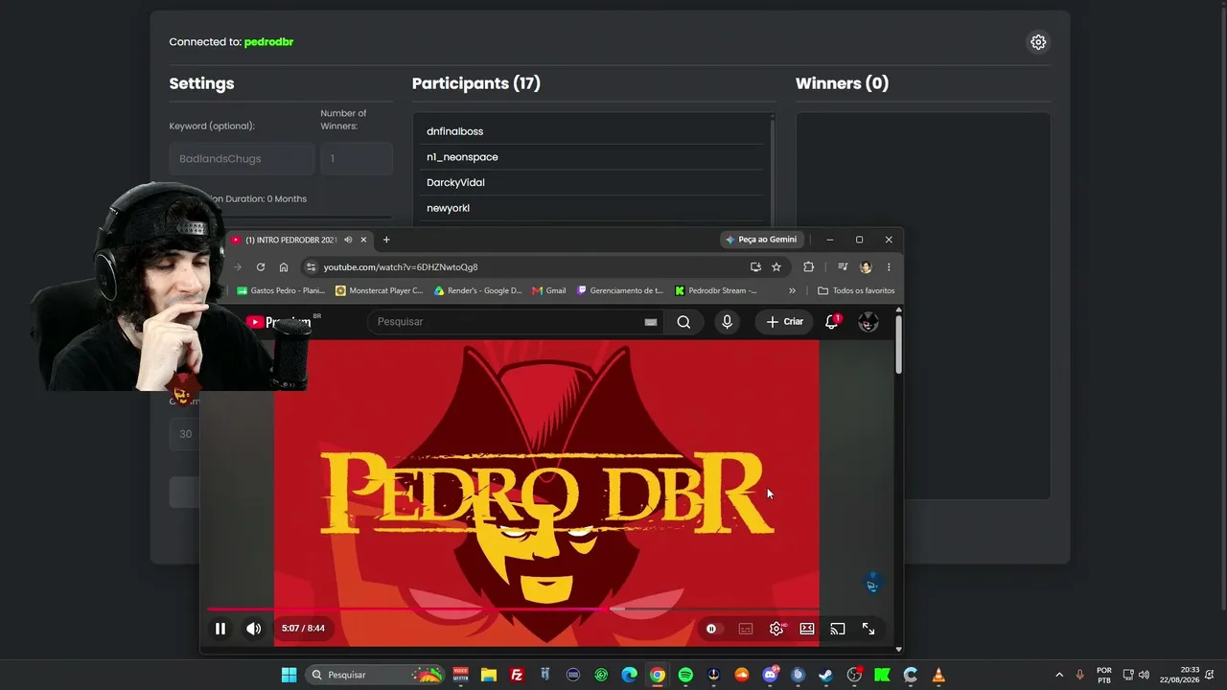Open Discord from taskbar

point(770,675)
